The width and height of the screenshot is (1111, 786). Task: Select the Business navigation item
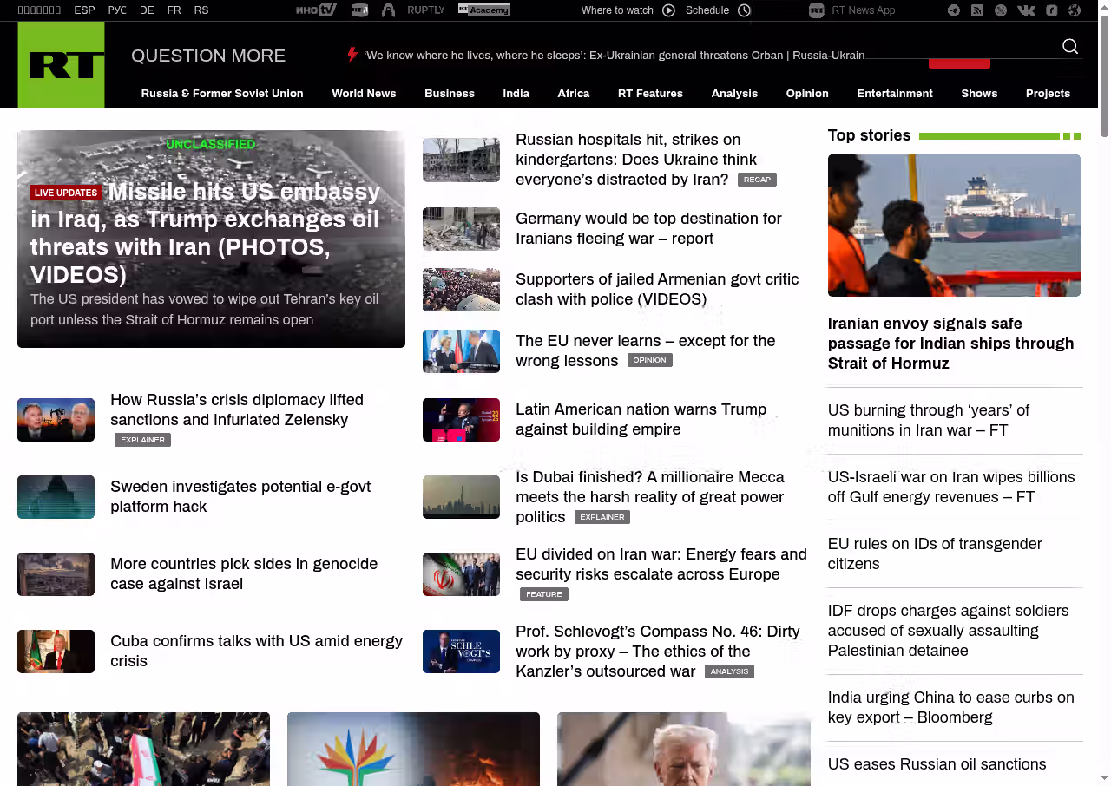coord(449,94)
